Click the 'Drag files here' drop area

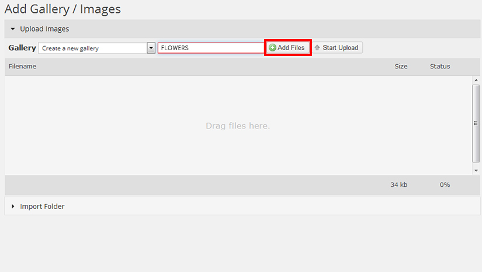point(238,125)
